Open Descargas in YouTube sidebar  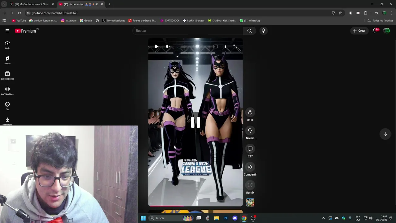pyautogui.click(x=7, y=121)
